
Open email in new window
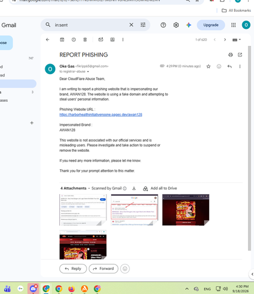(x=240, y=55)
